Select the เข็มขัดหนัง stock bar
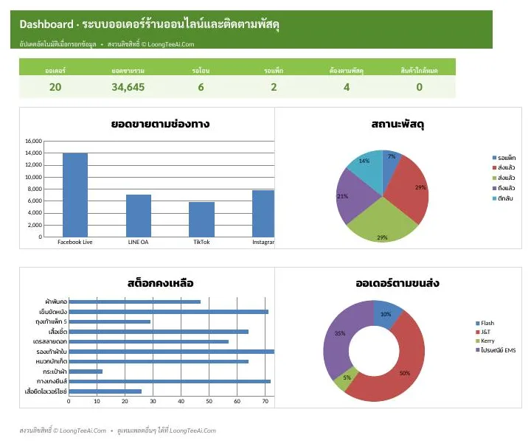The image size is (531, 446). pyautogui.click(x=169, y=312)
